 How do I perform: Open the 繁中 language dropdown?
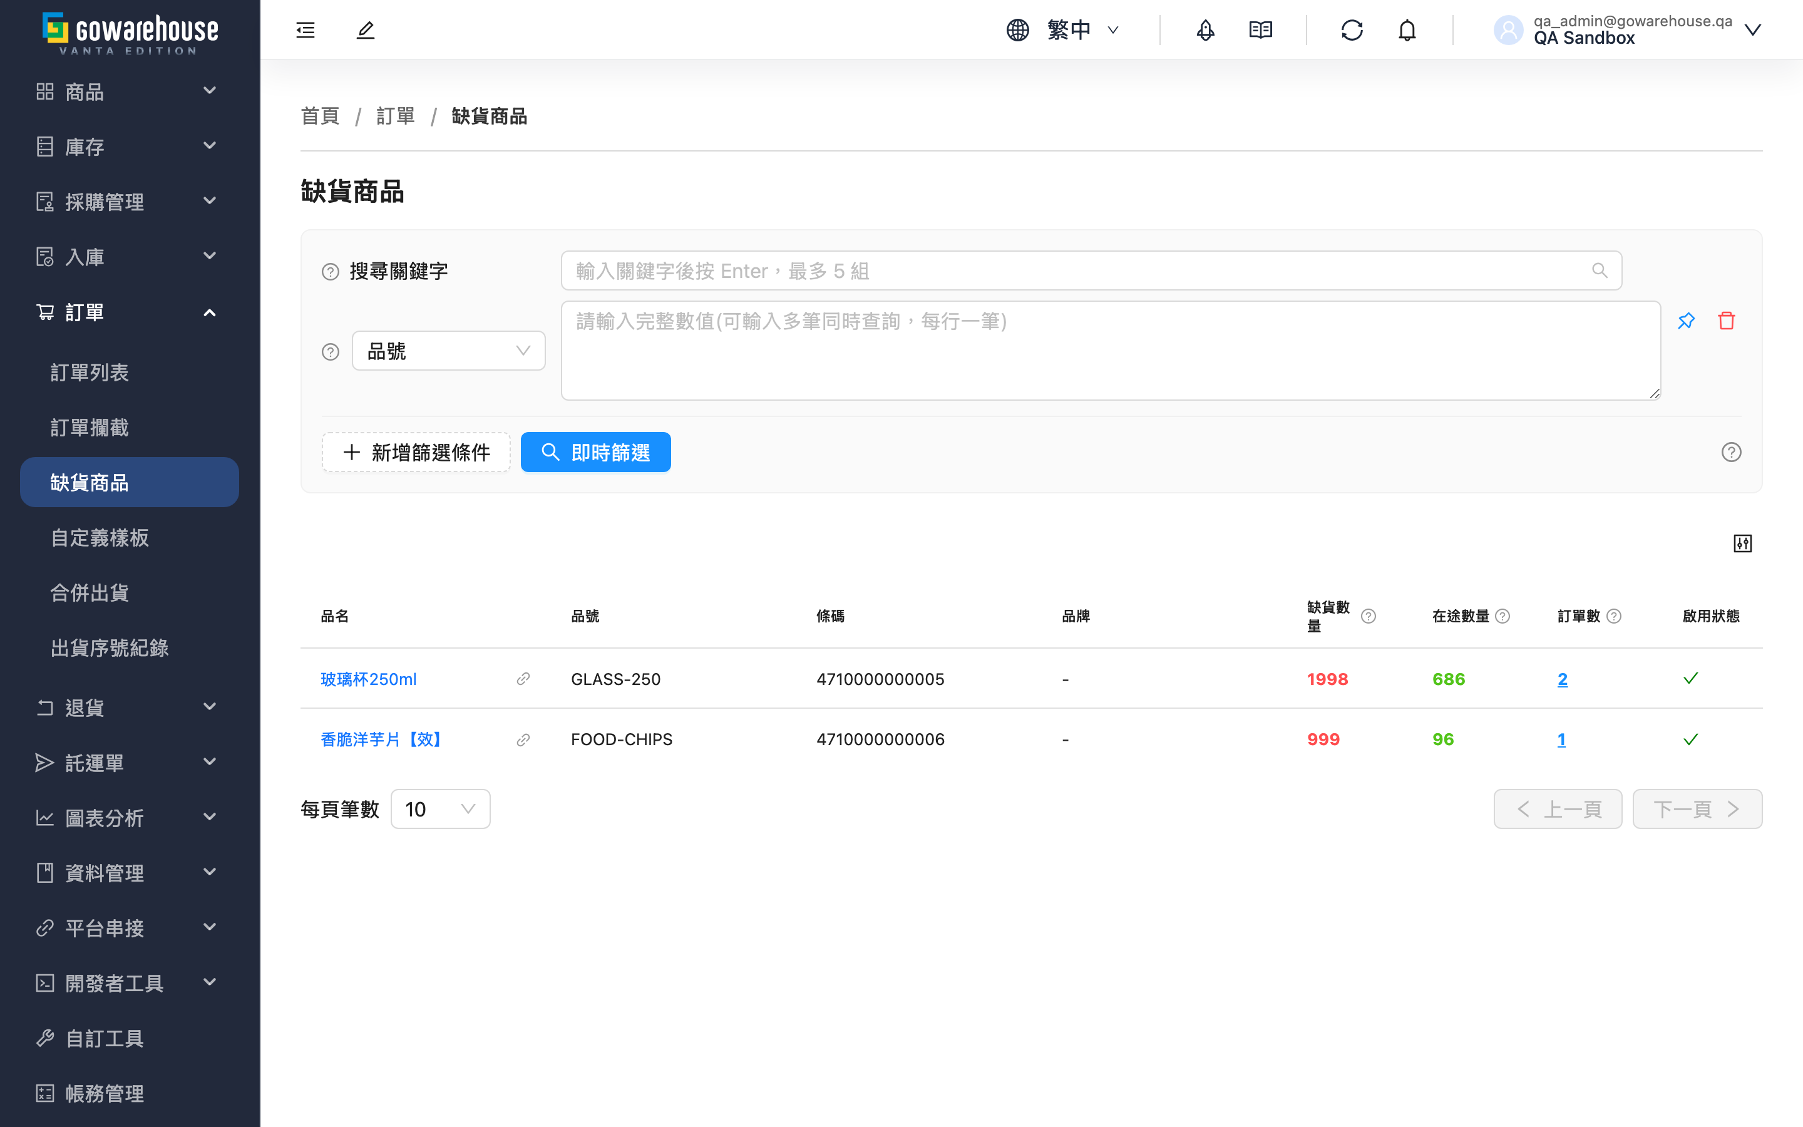pos(1082,30)
